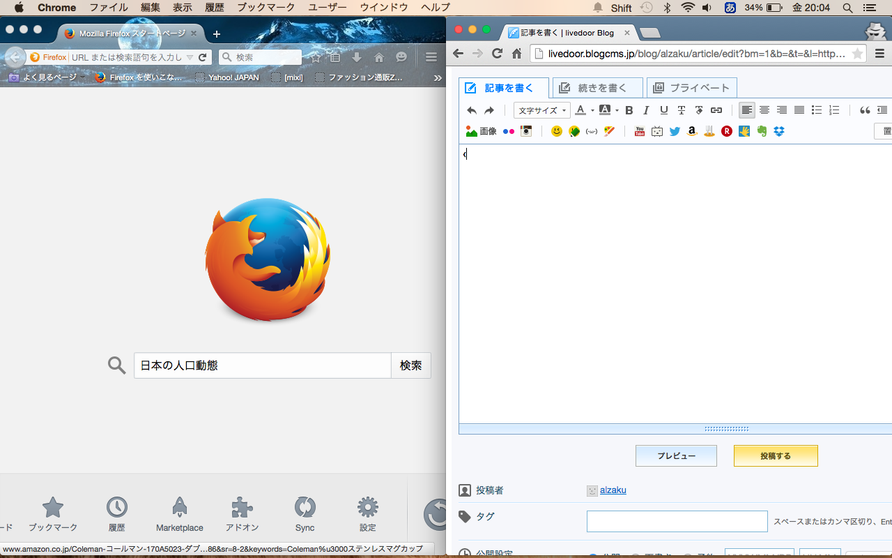Expand the background color dropdown arrow
This screenshot has width=892, height=558.
pyautogui.click(x=617, y=110)
